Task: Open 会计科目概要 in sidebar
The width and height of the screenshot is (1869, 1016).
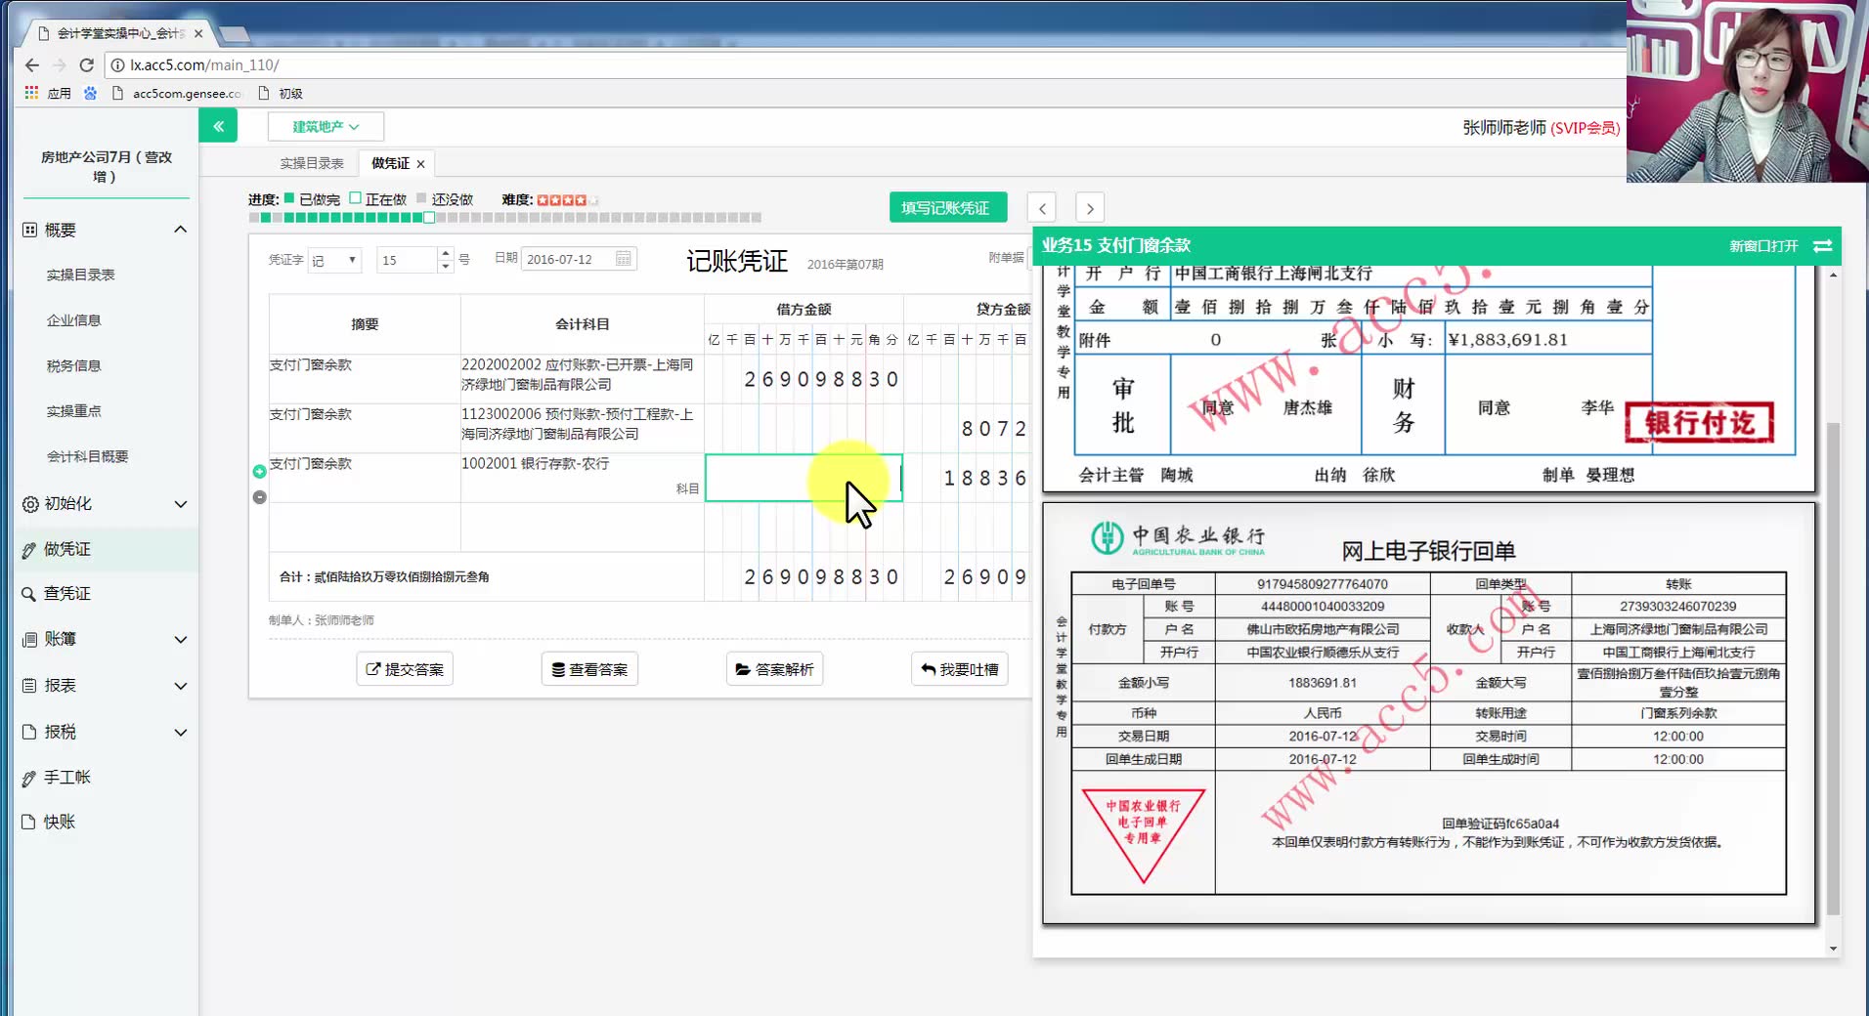Action: coord(87,456)
